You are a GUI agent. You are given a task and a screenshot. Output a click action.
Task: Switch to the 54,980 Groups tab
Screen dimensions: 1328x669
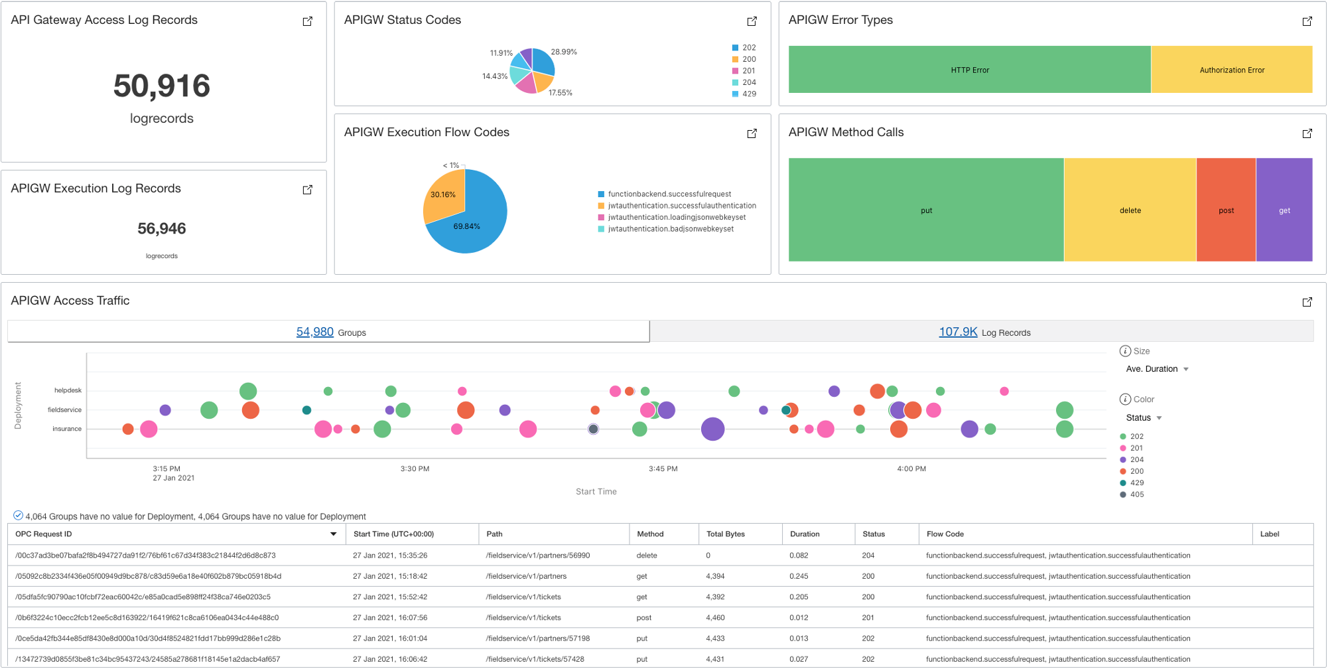pos(315,331)
